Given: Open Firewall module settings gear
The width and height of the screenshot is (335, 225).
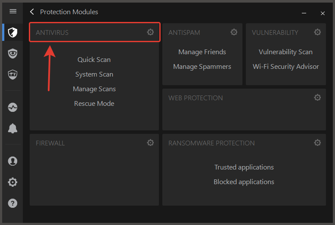Looking at the screenshot, I should click(x=150, y=142).
